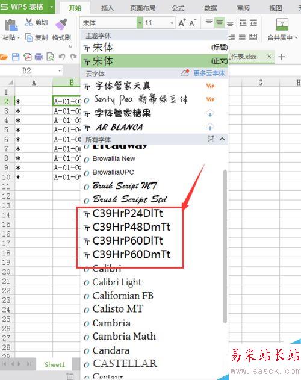The image size is (301, 380).
Task: Switch to the 插入 ribbon tab
Action: (x=107, y=8)
